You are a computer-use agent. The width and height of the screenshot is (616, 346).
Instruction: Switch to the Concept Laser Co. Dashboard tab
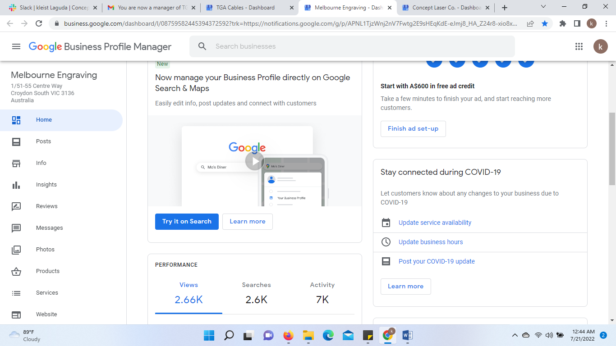point(445,8)
